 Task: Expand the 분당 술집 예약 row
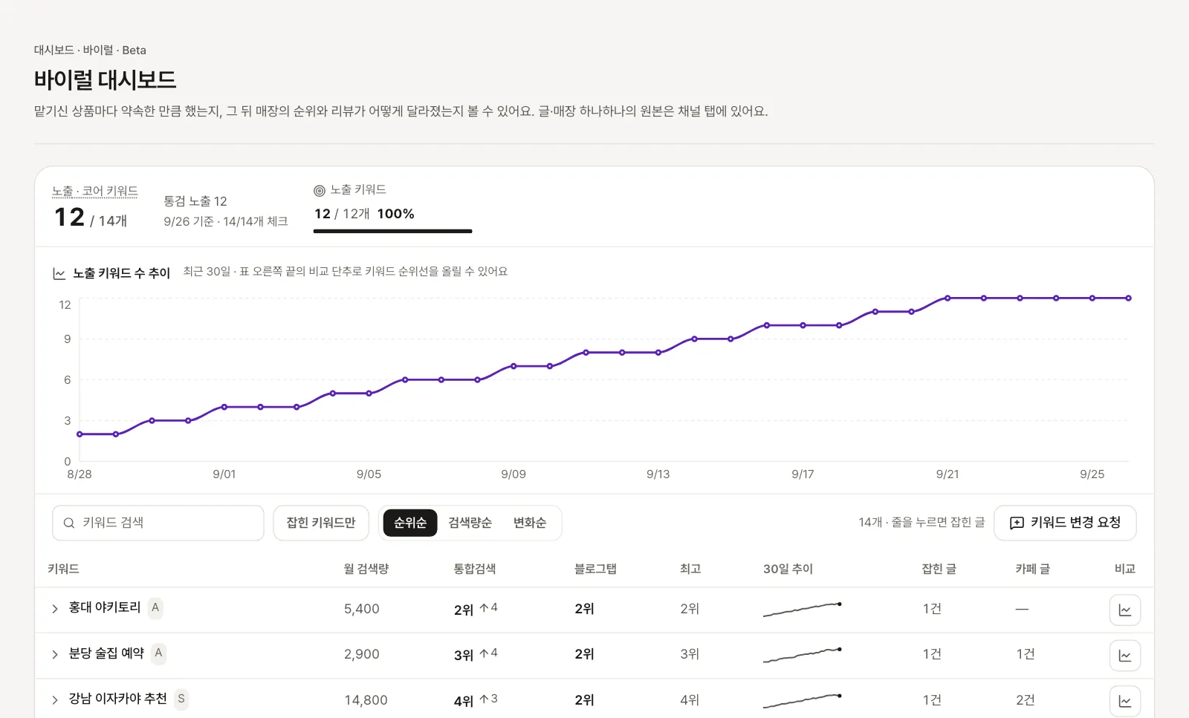pyautogui.click(x=55, y=654)
